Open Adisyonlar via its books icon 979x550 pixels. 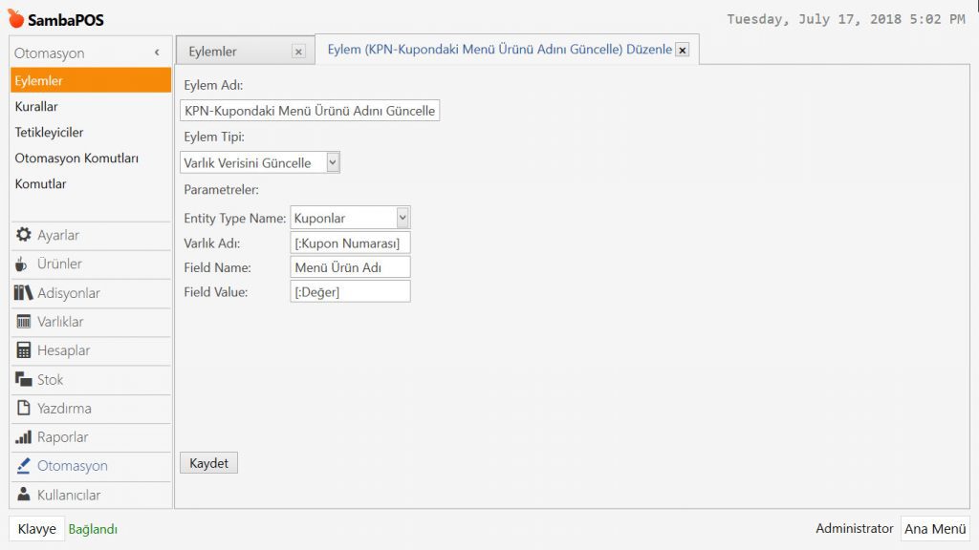coord(24,293)
